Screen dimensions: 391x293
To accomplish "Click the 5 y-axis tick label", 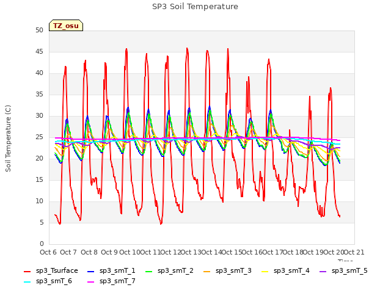I will [x=42, y=222].
